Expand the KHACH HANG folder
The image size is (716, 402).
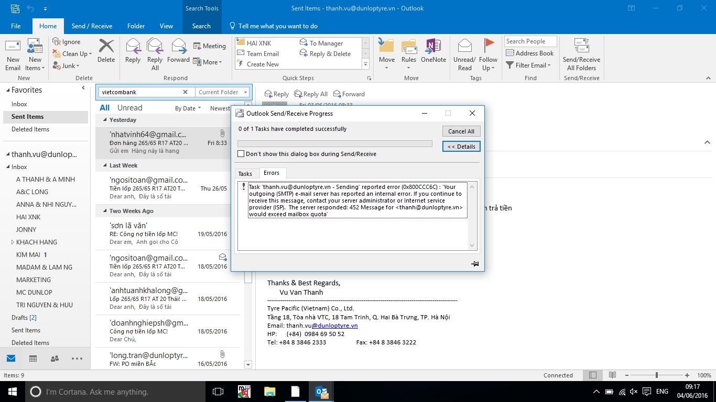pos(13,242)
